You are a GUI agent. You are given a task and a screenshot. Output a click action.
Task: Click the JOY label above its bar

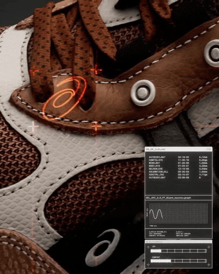point(154,246)
